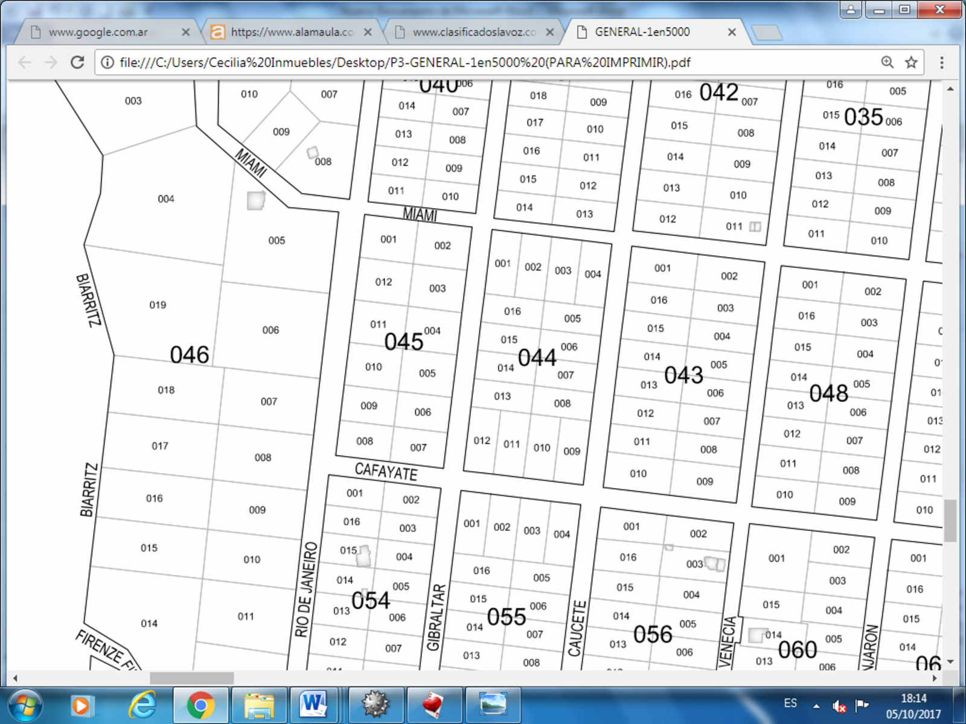Reload the PDF page
966x724 pixels.
[77, 62]
